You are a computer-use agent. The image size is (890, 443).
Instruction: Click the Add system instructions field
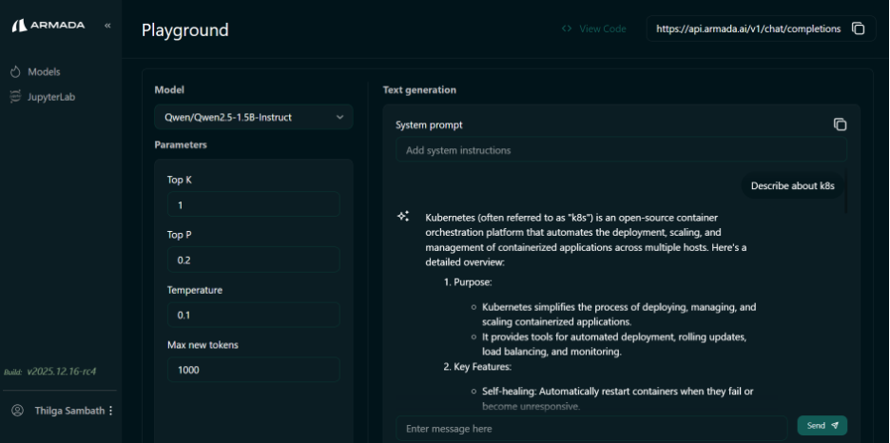pos(620,150)
